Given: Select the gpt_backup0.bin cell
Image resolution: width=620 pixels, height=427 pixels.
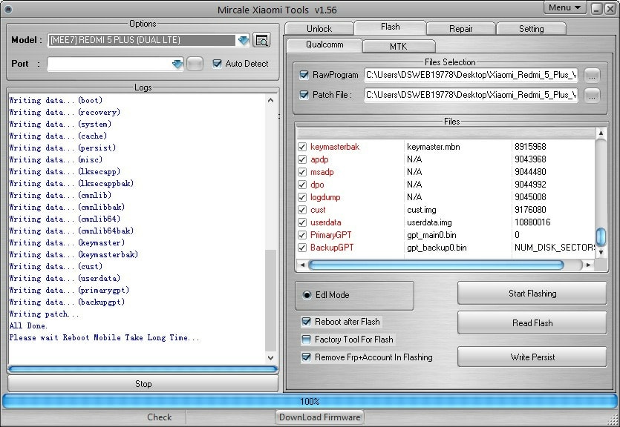Looking at the screenshot, I should (x=437, y=248).
